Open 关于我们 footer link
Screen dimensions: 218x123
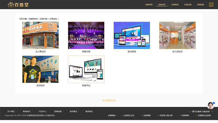[x=11, y=112]
